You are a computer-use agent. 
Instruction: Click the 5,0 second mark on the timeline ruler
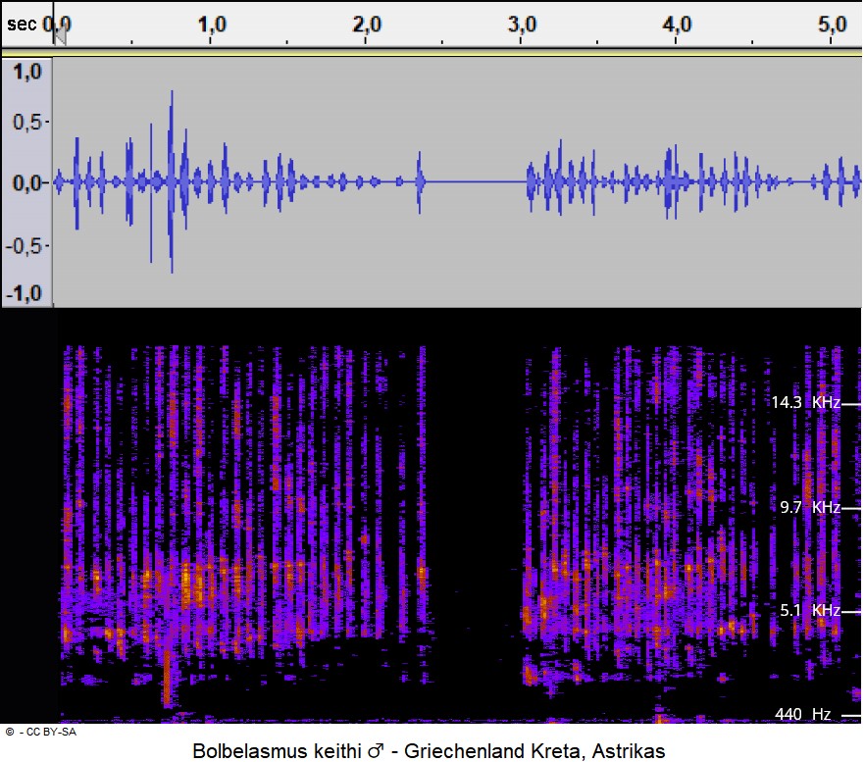pyautogui.click(x=832, y=24)
